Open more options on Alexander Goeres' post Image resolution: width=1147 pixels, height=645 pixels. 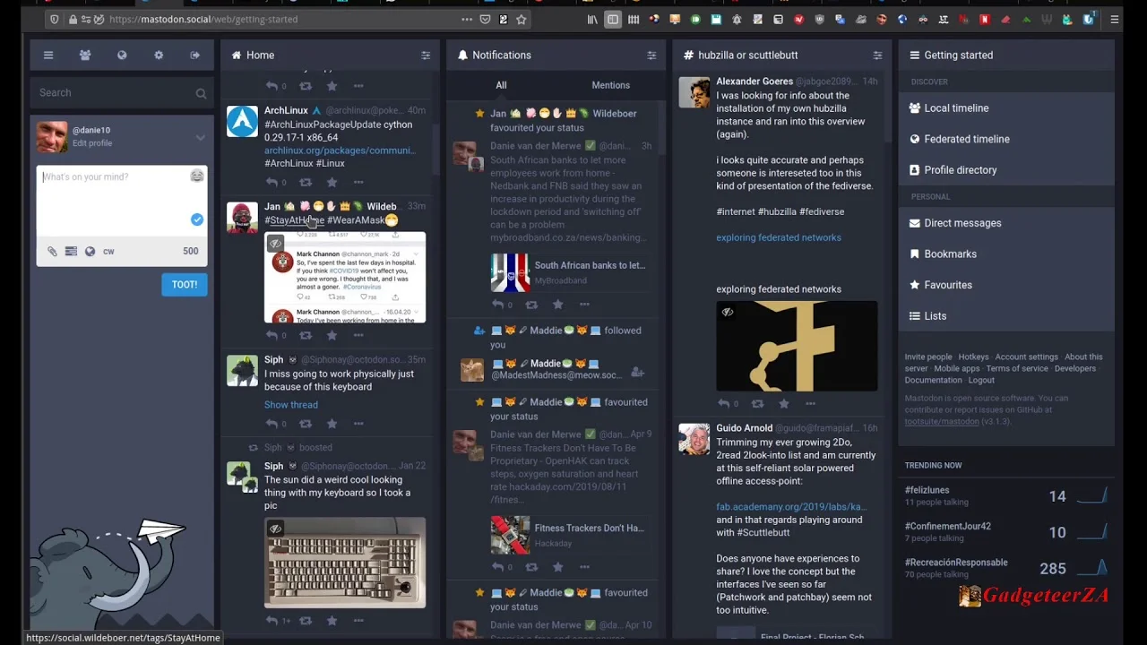[x=810, y=404]
